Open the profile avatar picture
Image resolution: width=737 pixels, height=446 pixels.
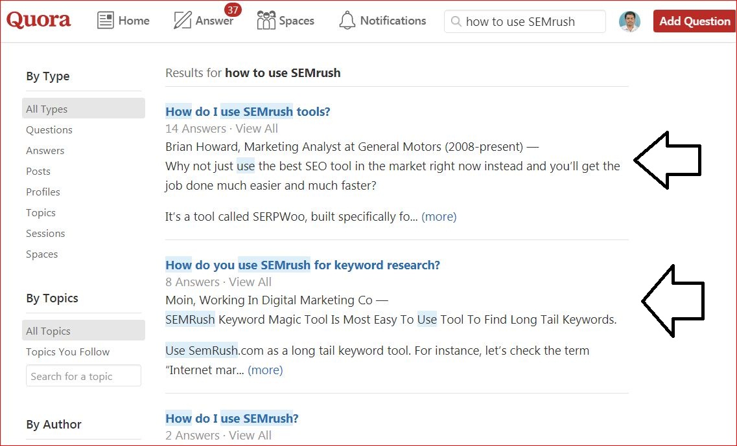[x=629, y=21]
